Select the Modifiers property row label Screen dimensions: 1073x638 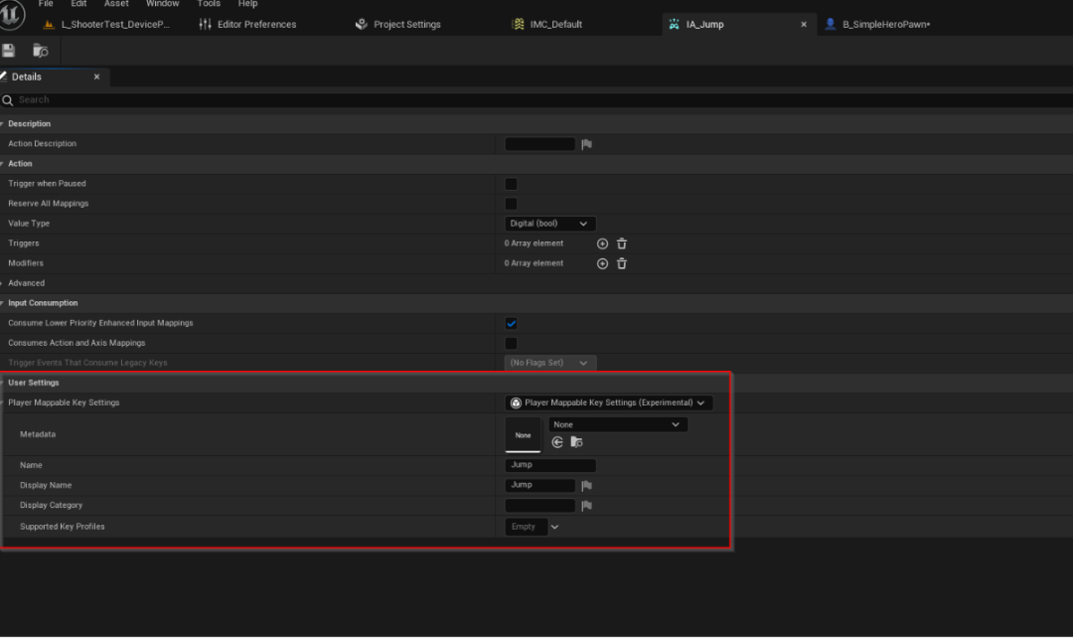click(x=25, y=263)
